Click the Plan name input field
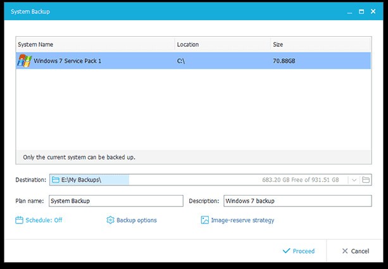This screenshot has height=269, width=388. point(116,201)
